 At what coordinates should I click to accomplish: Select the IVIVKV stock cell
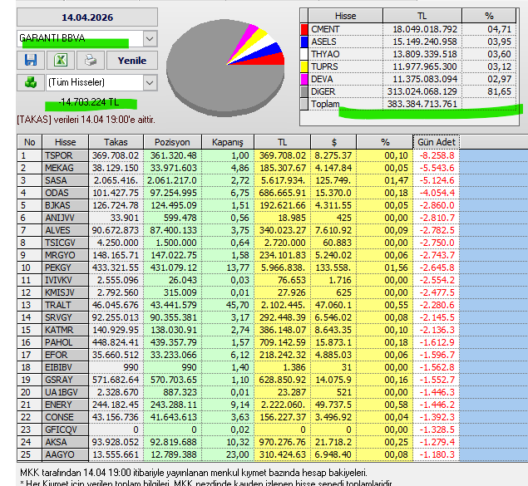[x=66, y=280]
